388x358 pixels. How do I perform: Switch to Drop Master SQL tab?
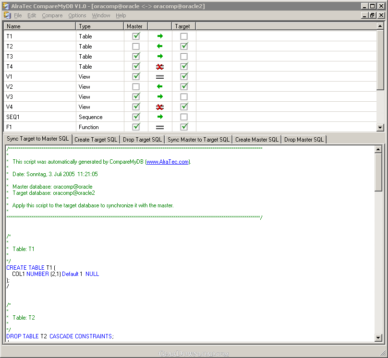pos(304,140)
